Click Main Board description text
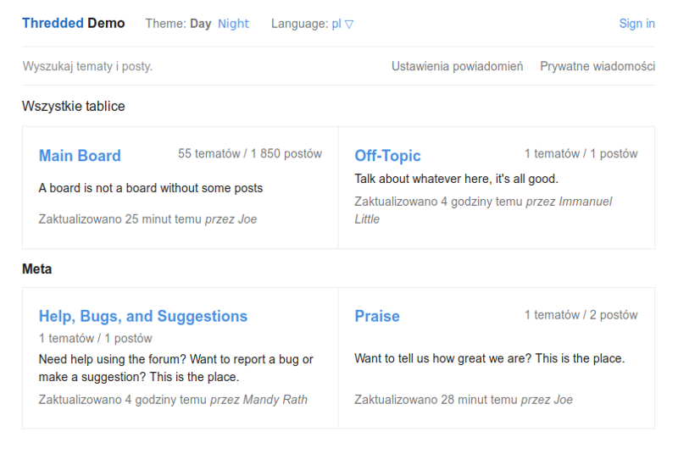The image size is (678, 476). 151,188
